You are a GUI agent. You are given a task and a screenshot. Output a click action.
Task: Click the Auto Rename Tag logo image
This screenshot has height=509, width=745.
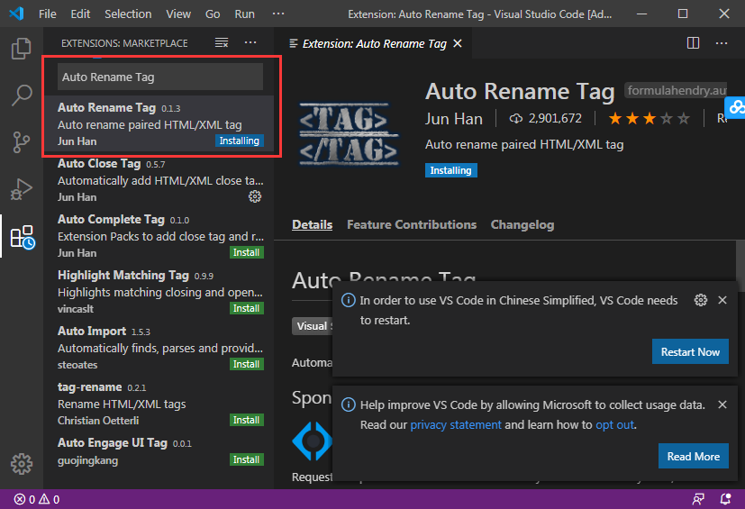[x=350, y=134]
